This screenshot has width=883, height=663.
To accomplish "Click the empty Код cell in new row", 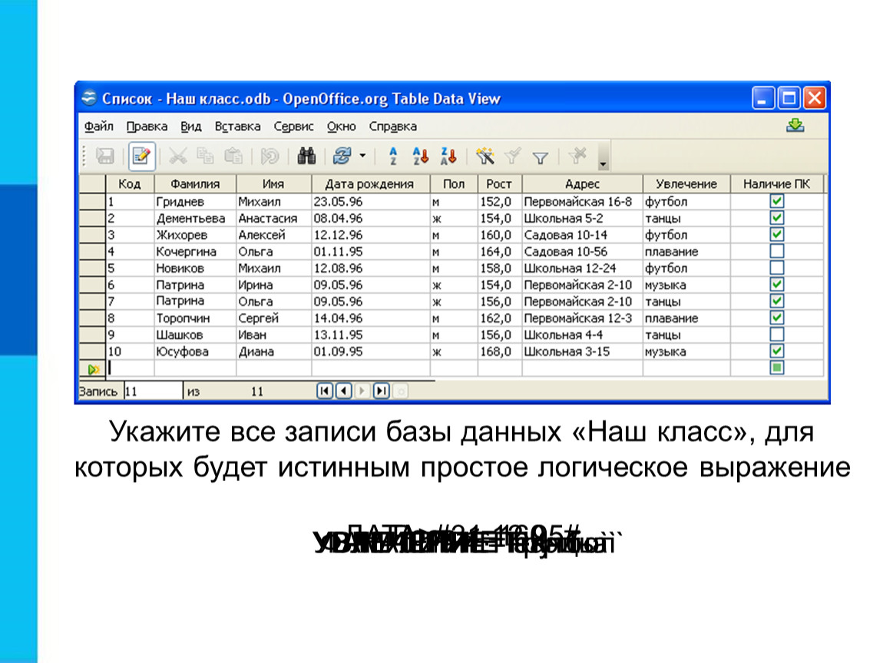I will [x=130, y=368].
